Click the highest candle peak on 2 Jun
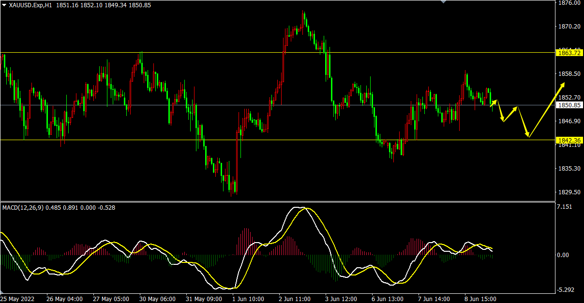The height and width of the screenshot is (303, 584). coord(303,13)
